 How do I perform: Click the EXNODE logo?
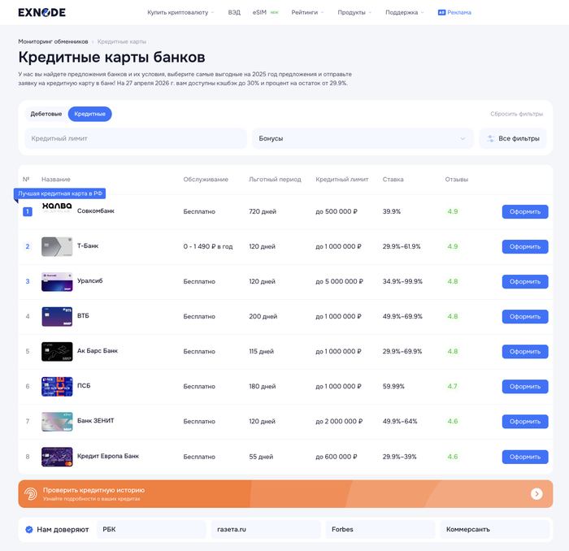[x=41, y=12]
